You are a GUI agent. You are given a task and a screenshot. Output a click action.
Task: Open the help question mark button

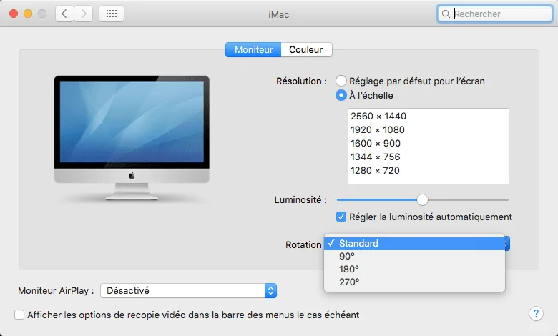point(536,314)
